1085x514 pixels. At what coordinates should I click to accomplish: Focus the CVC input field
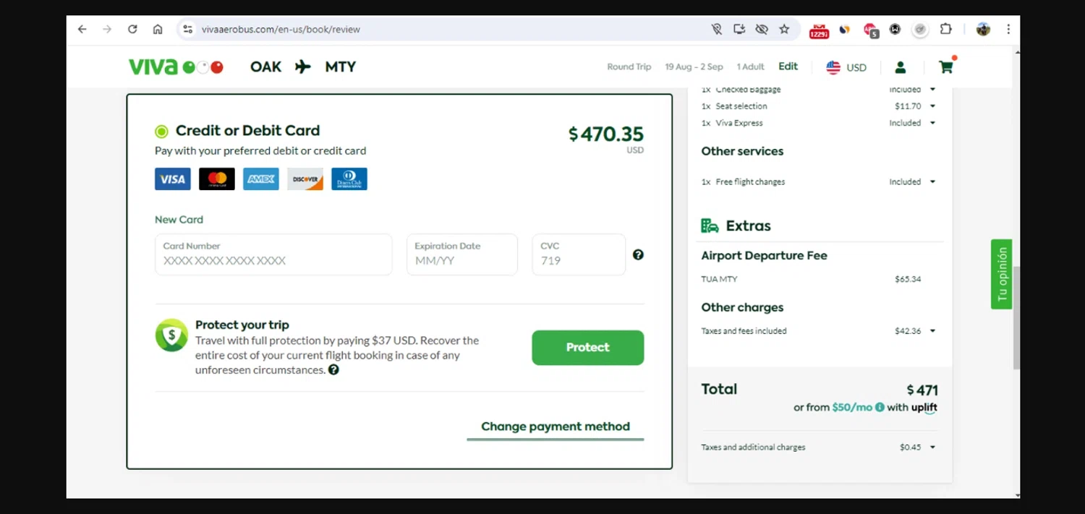point(579,254)
